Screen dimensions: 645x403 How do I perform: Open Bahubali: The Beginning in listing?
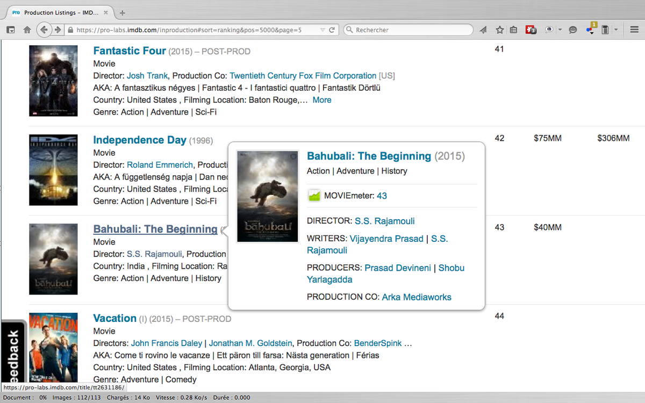click(155, 229)
